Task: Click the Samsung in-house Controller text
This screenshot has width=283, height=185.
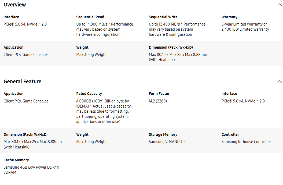Action: [x=246, y=142]
